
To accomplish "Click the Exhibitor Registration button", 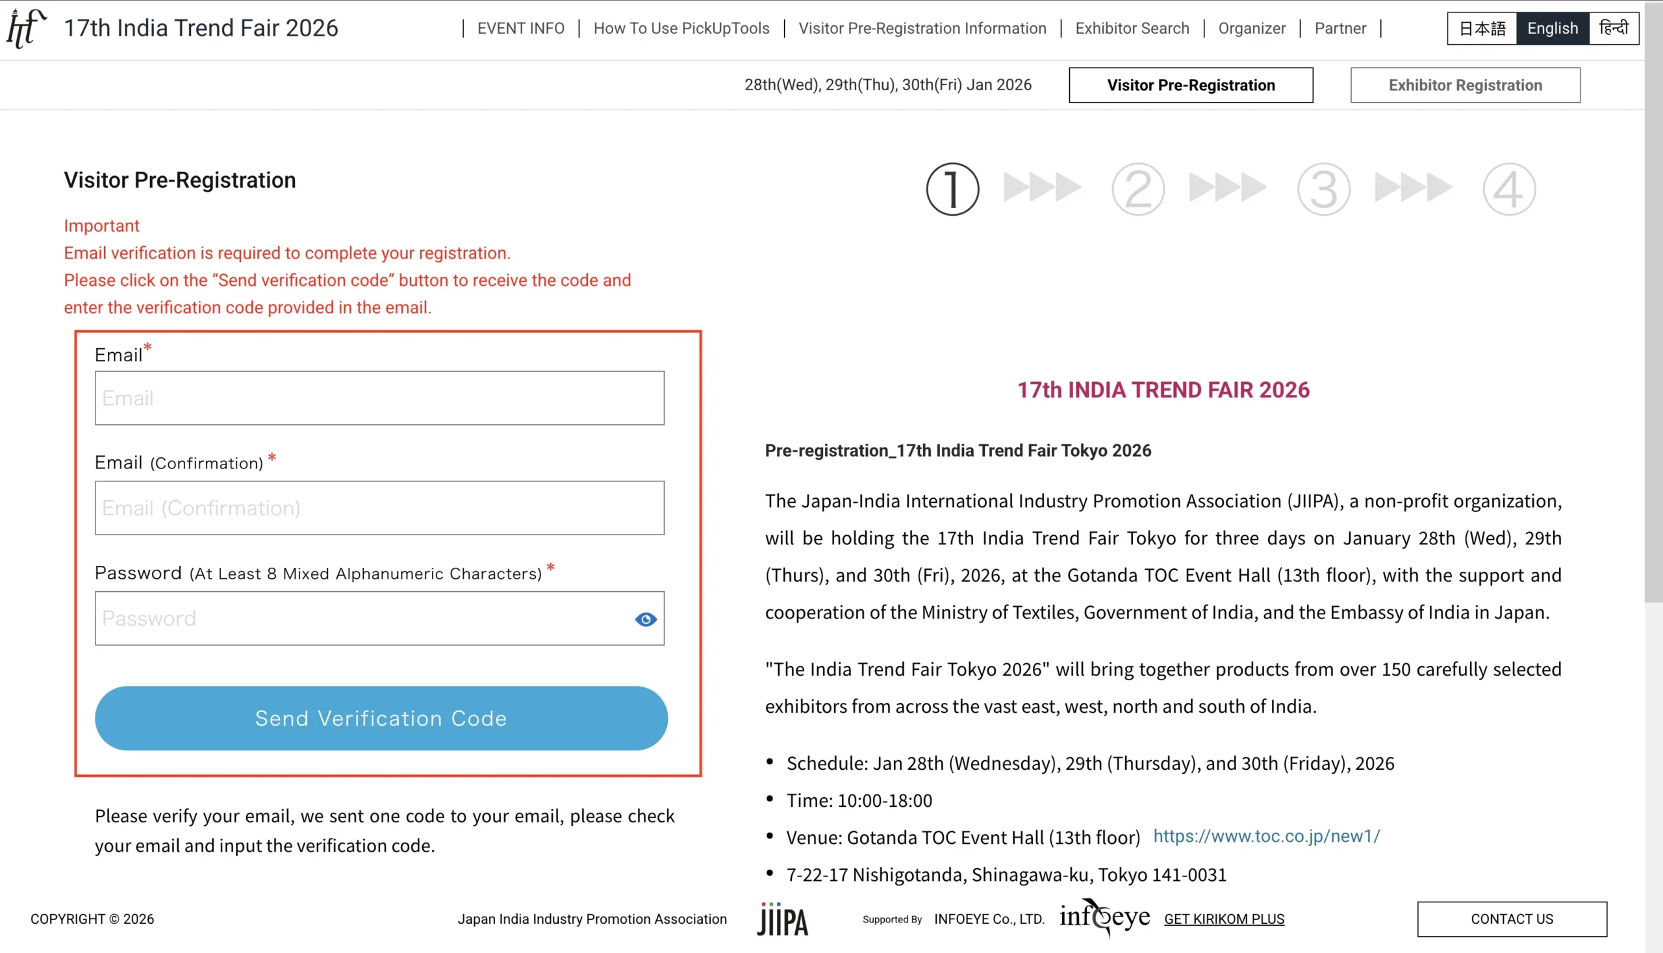I will pyautogui.click(x=1465, y=85).
